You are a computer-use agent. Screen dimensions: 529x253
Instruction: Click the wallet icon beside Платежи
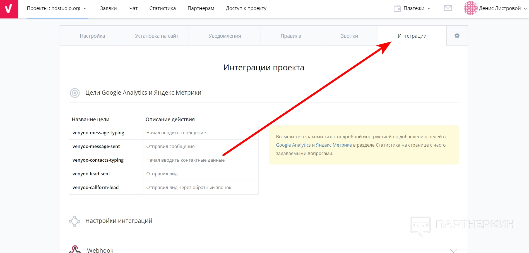(397, 8)
